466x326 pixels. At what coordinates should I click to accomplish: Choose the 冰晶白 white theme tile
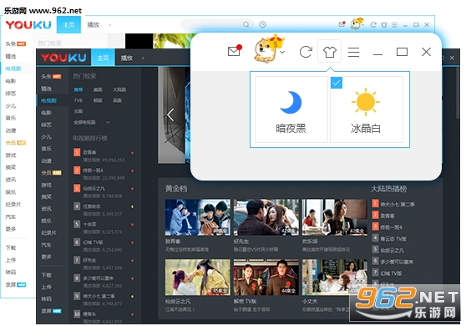(366, 110)
